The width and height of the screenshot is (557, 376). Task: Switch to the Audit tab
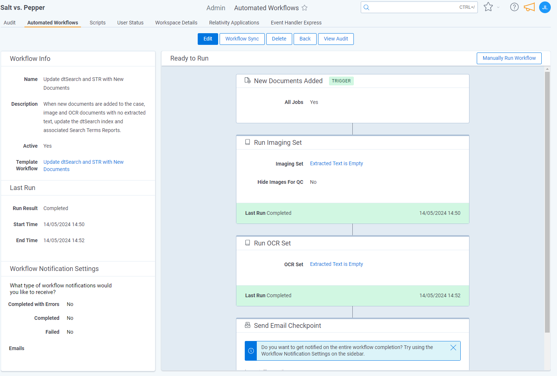(x=9, y=23)
